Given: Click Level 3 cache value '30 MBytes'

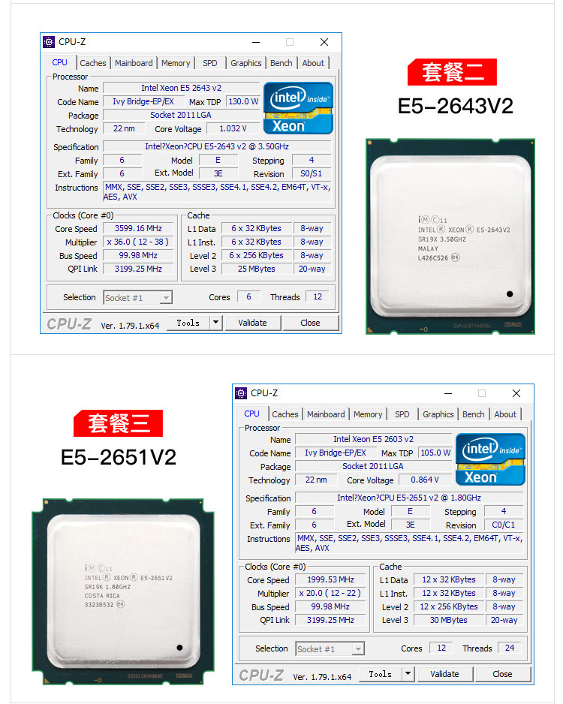Looking at the screenshot, I should click(x=448, y=620).
